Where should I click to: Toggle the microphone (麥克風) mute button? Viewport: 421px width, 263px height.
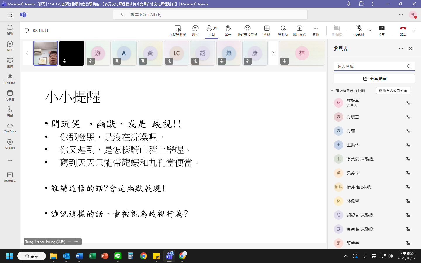pyautogui.click(x=359, y=30)
